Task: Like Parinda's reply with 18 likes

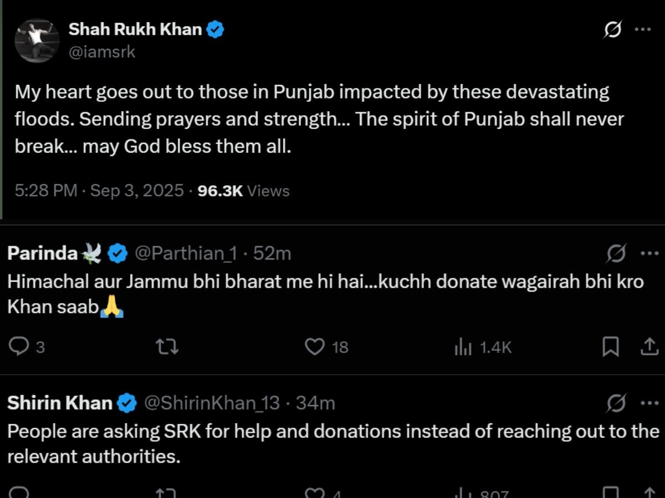Action: click(x=315, y=347)
